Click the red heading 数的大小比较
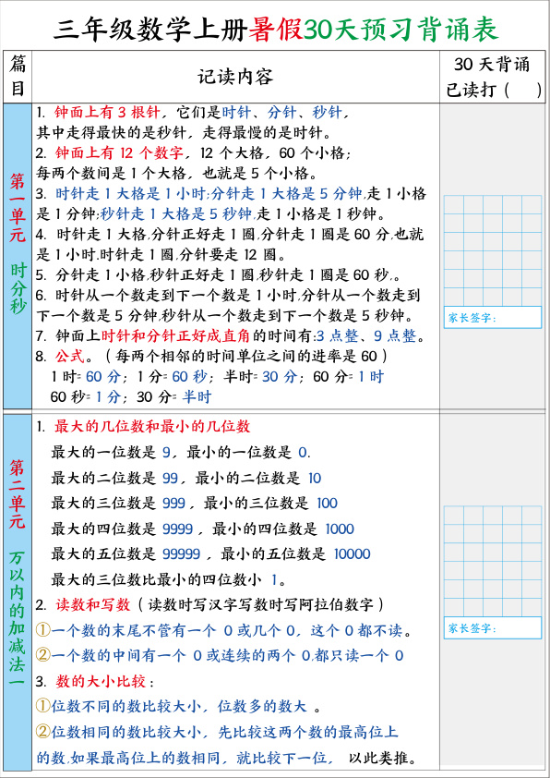Viewport: 550px width, 778px height. [101, 681]
